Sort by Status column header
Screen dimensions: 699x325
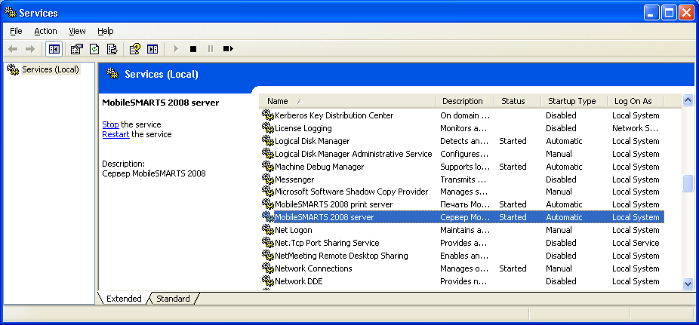point(518,101)
